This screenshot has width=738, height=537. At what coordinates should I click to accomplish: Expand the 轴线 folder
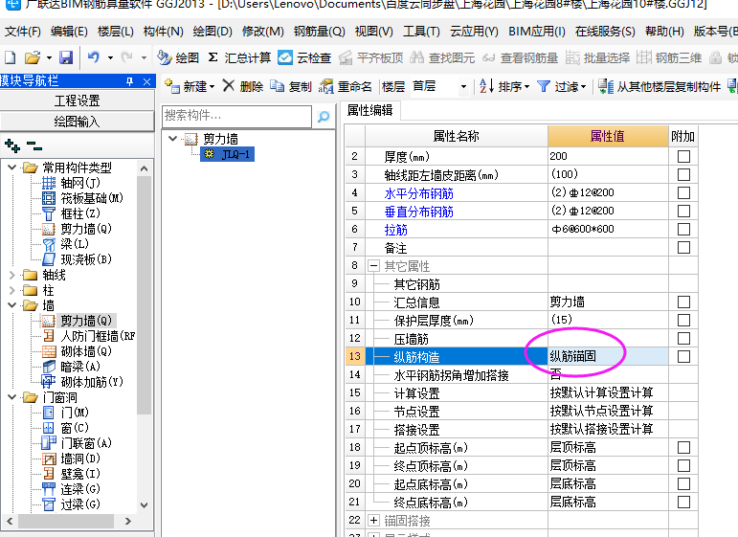(12, 275)
